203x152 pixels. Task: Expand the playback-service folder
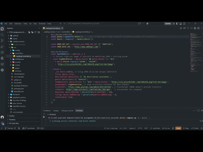point(19,98)
